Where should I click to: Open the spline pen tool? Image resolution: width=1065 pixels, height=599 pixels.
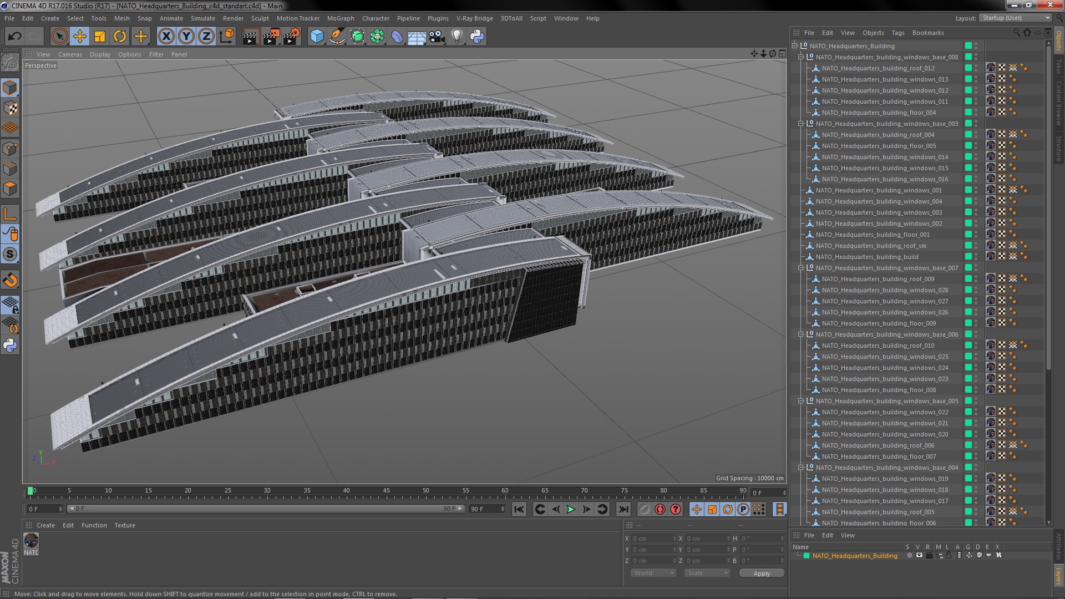point(337,37)
